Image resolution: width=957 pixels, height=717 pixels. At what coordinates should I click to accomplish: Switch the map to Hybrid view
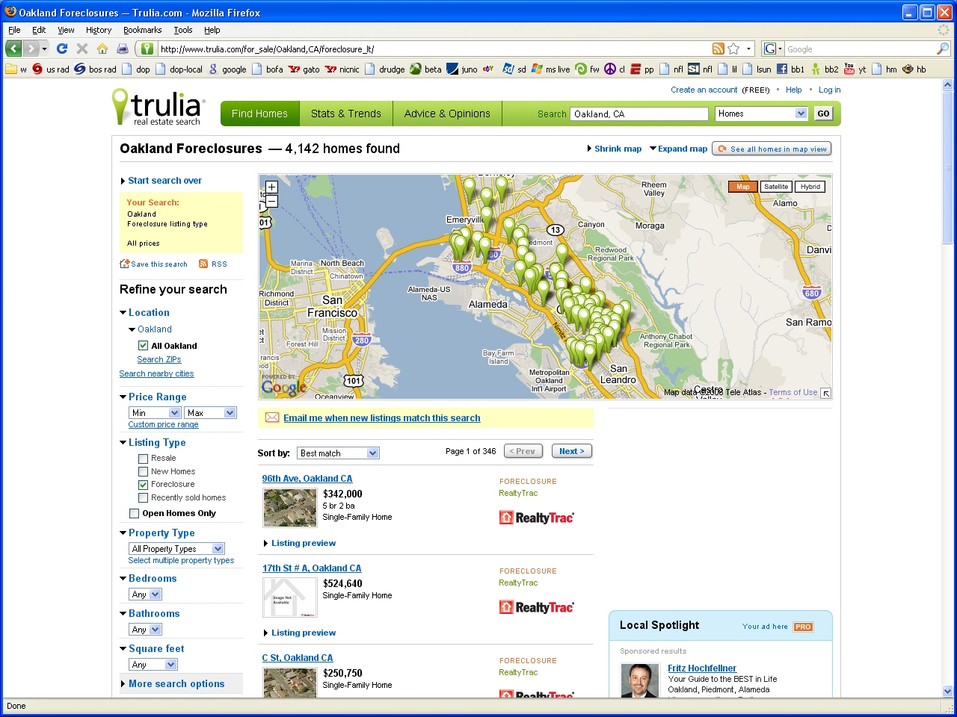[x=810, y=187]
